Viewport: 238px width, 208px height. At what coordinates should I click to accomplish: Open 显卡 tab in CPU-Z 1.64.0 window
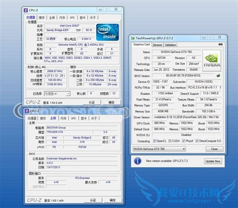(x=82, y=18)
